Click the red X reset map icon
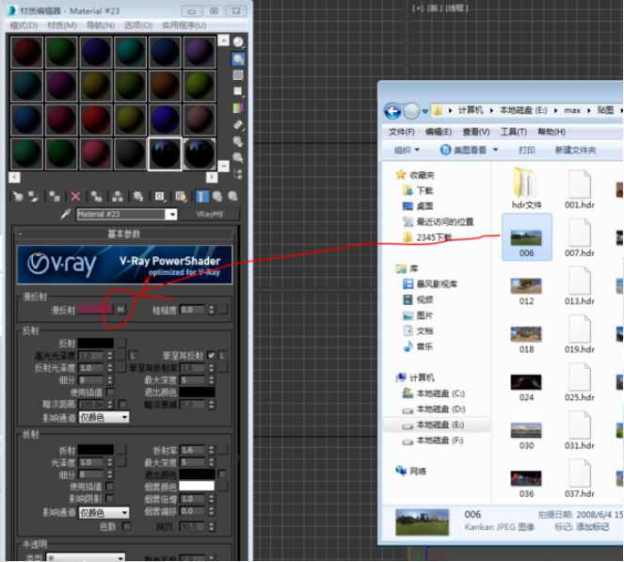 click(75, 196)
